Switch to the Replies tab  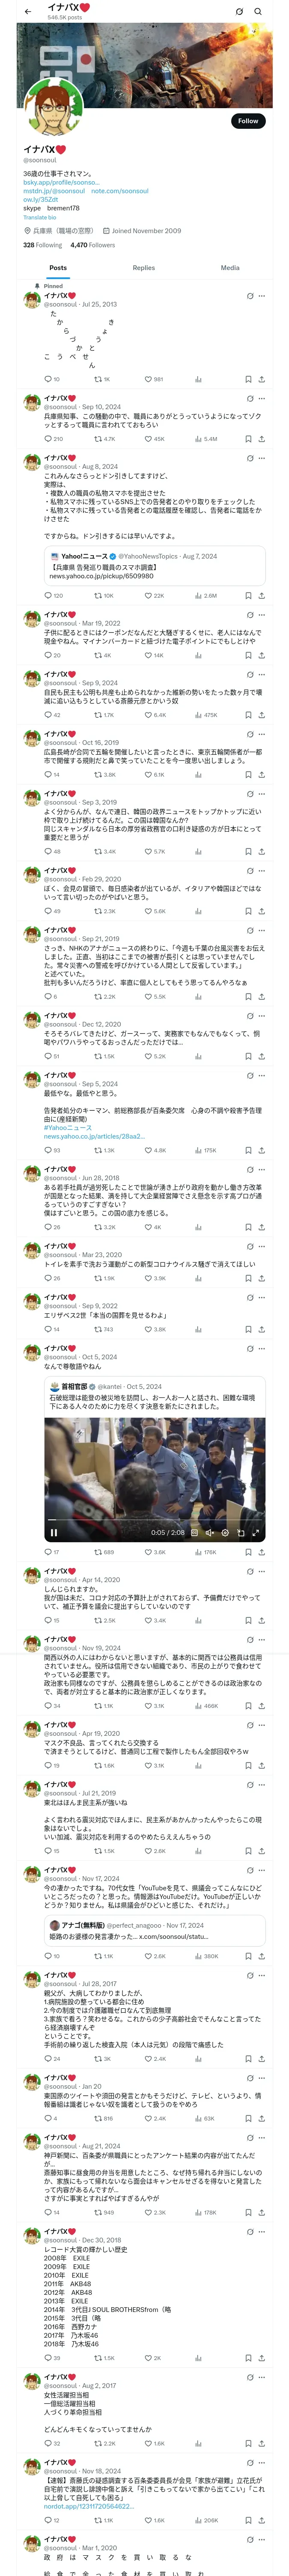[143, 268]
